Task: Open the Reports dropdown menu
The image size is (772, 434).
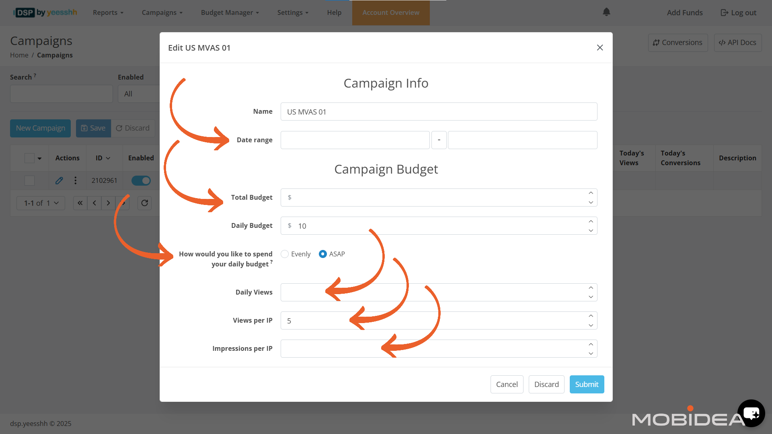Action: [x=108, y=12]
